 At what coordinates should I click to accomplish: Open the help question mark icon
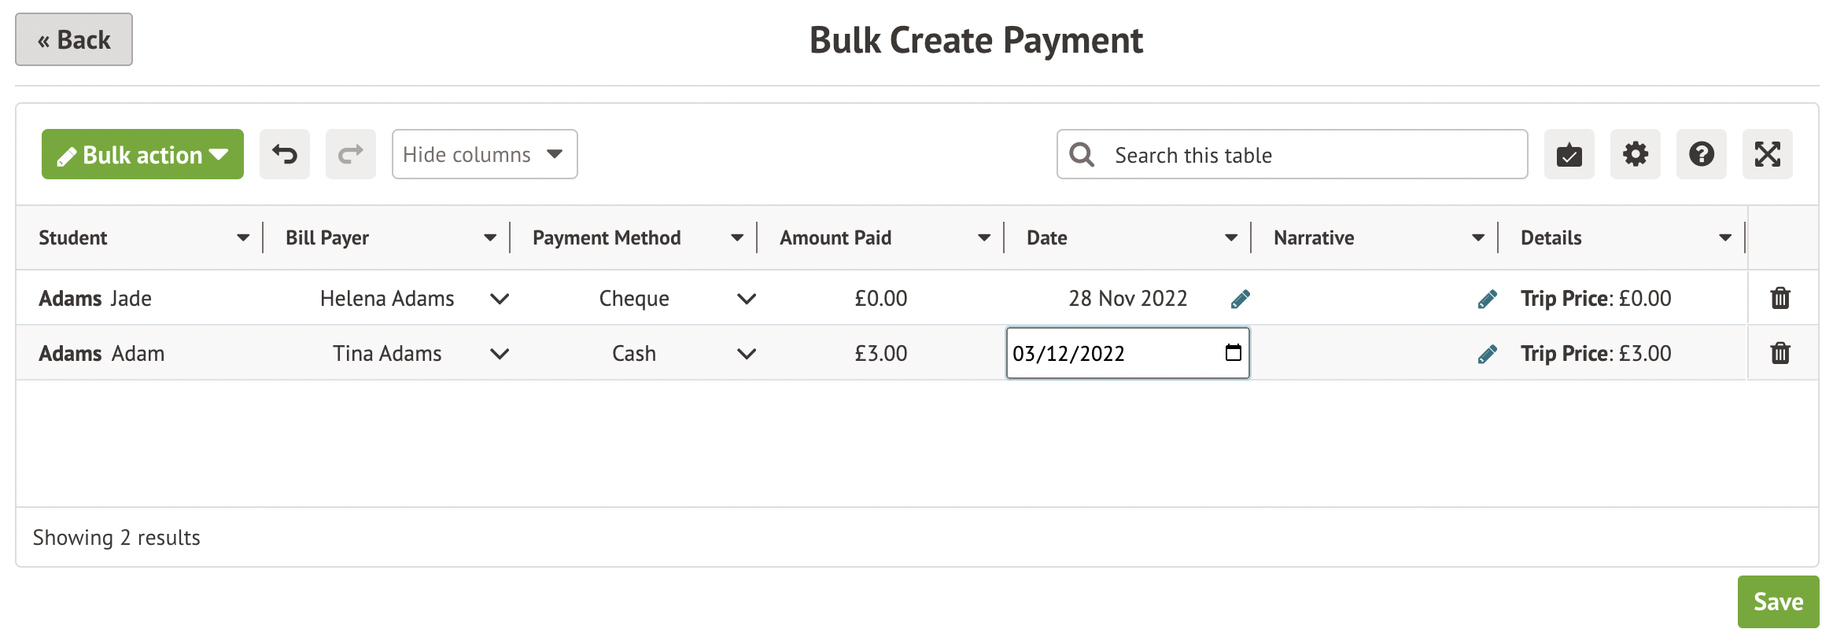tap(1701, 154)
